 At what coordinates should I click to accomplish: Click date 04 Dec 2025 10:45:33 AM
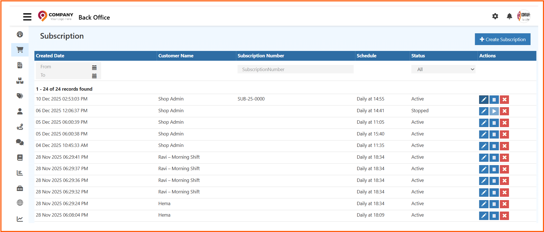click(62, 145)
